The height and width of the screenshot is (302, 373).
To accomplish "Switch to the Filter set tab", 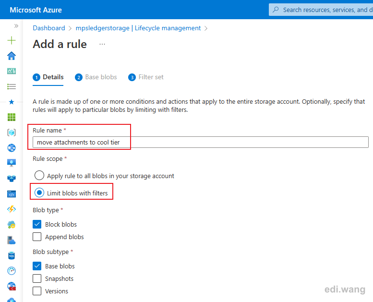I will [x=146, y=77].
